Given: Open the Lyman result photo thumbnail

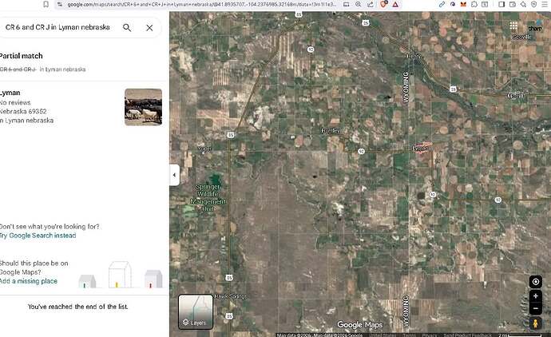Looking at the screenshot, I should click(x=143, y=106).
